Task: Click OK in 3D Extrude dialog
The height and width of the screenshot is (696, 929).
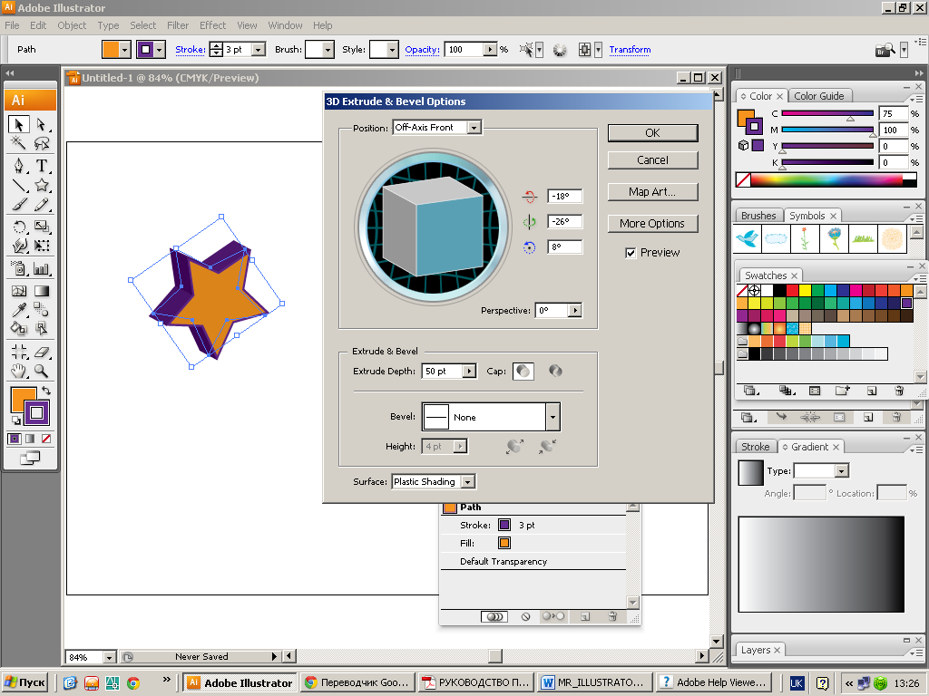Action: 652,133
